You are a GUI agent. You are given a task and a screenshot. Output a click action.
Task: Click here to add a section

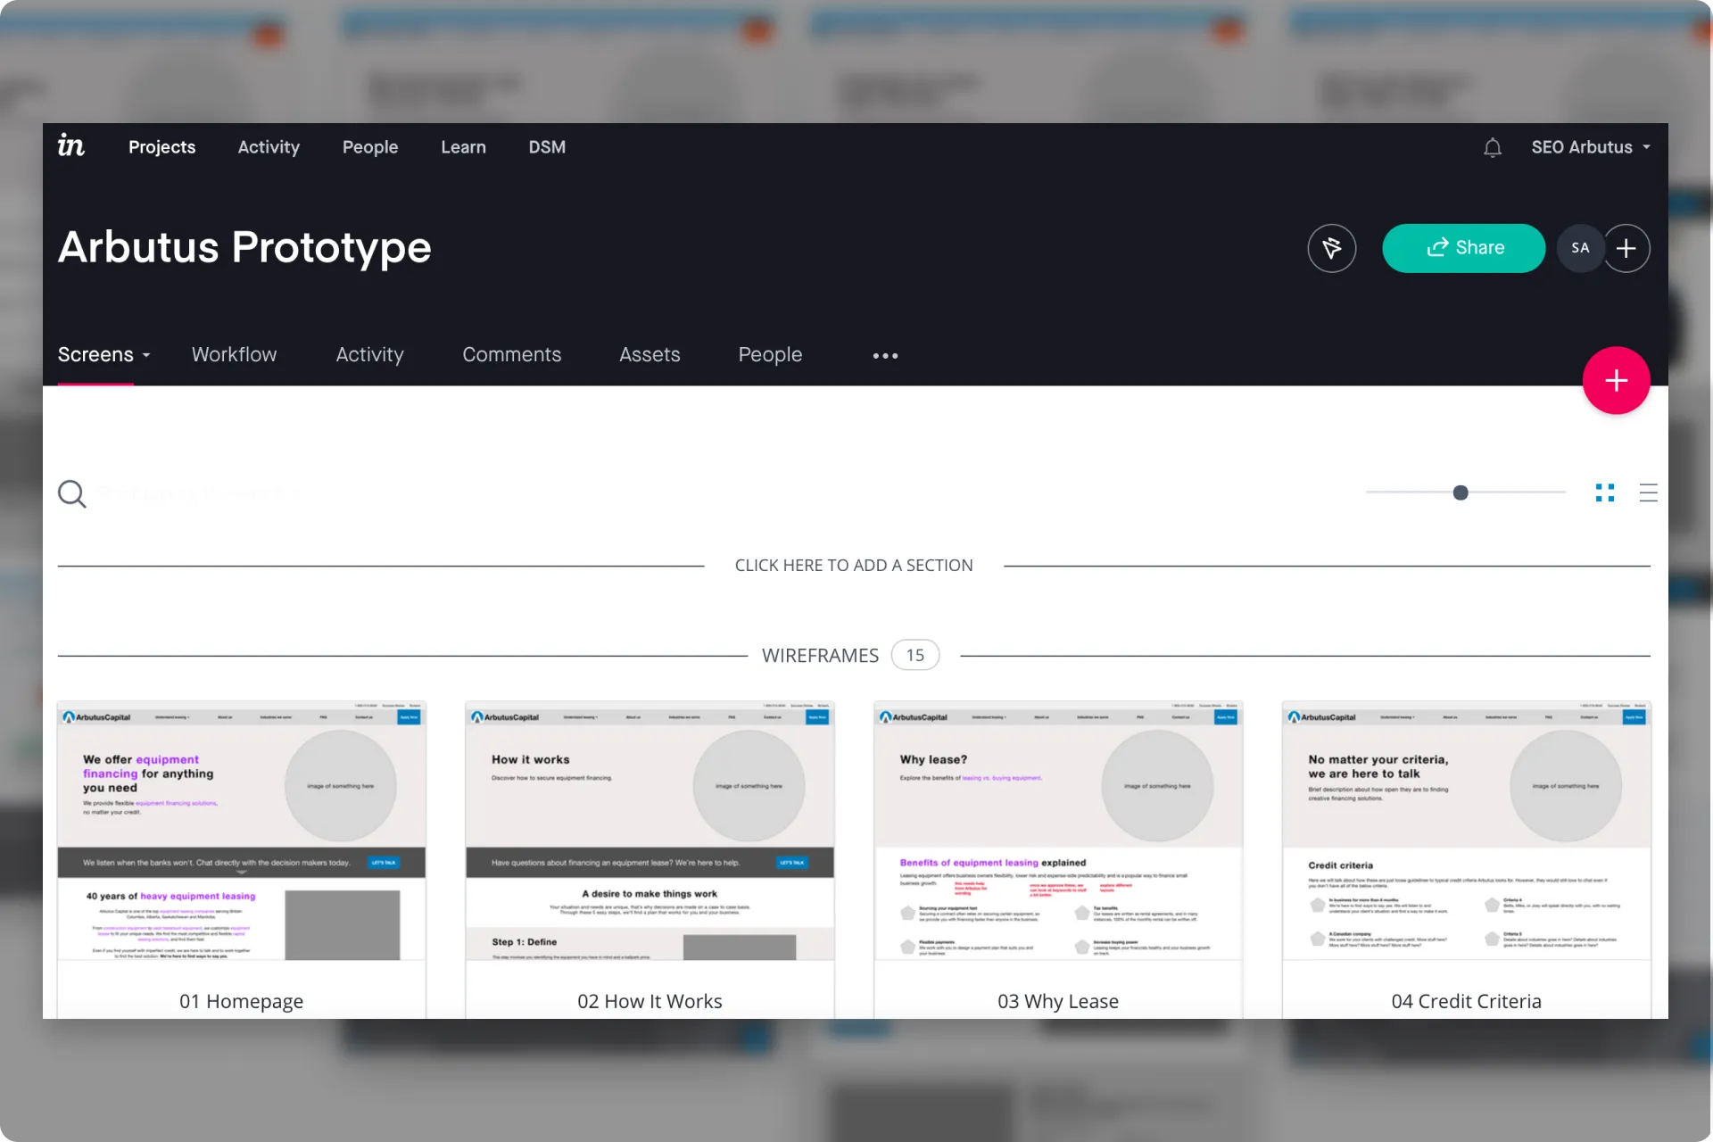pyautogui.click(x=854, y=566)
